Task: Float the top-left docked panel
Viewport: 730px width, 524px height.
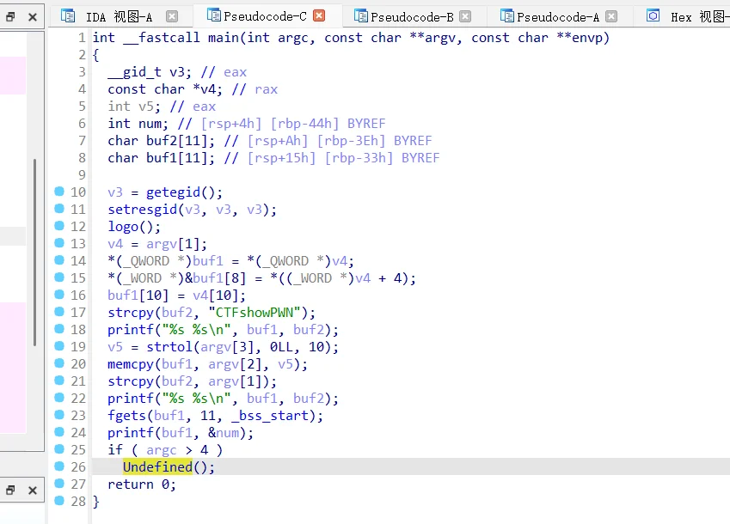Action: [10, 16]
